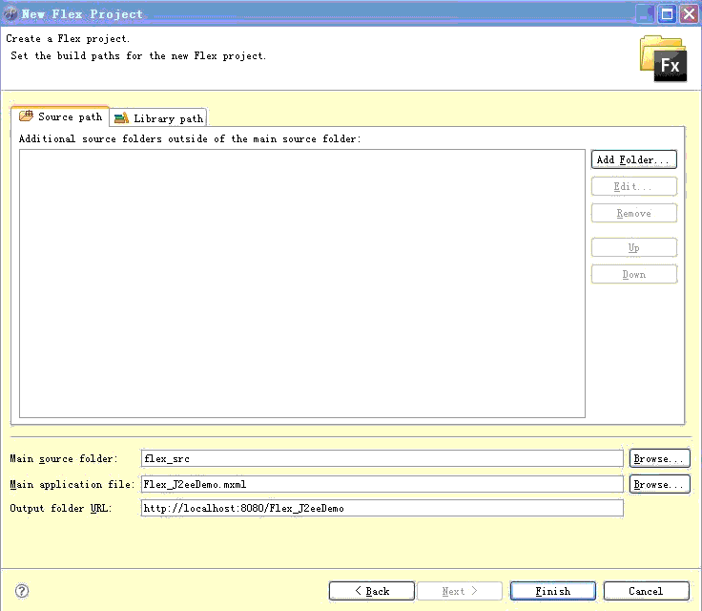Click the Up button
Image resolution: width=702 pixels, height=611 pixels.
(633, 247)
